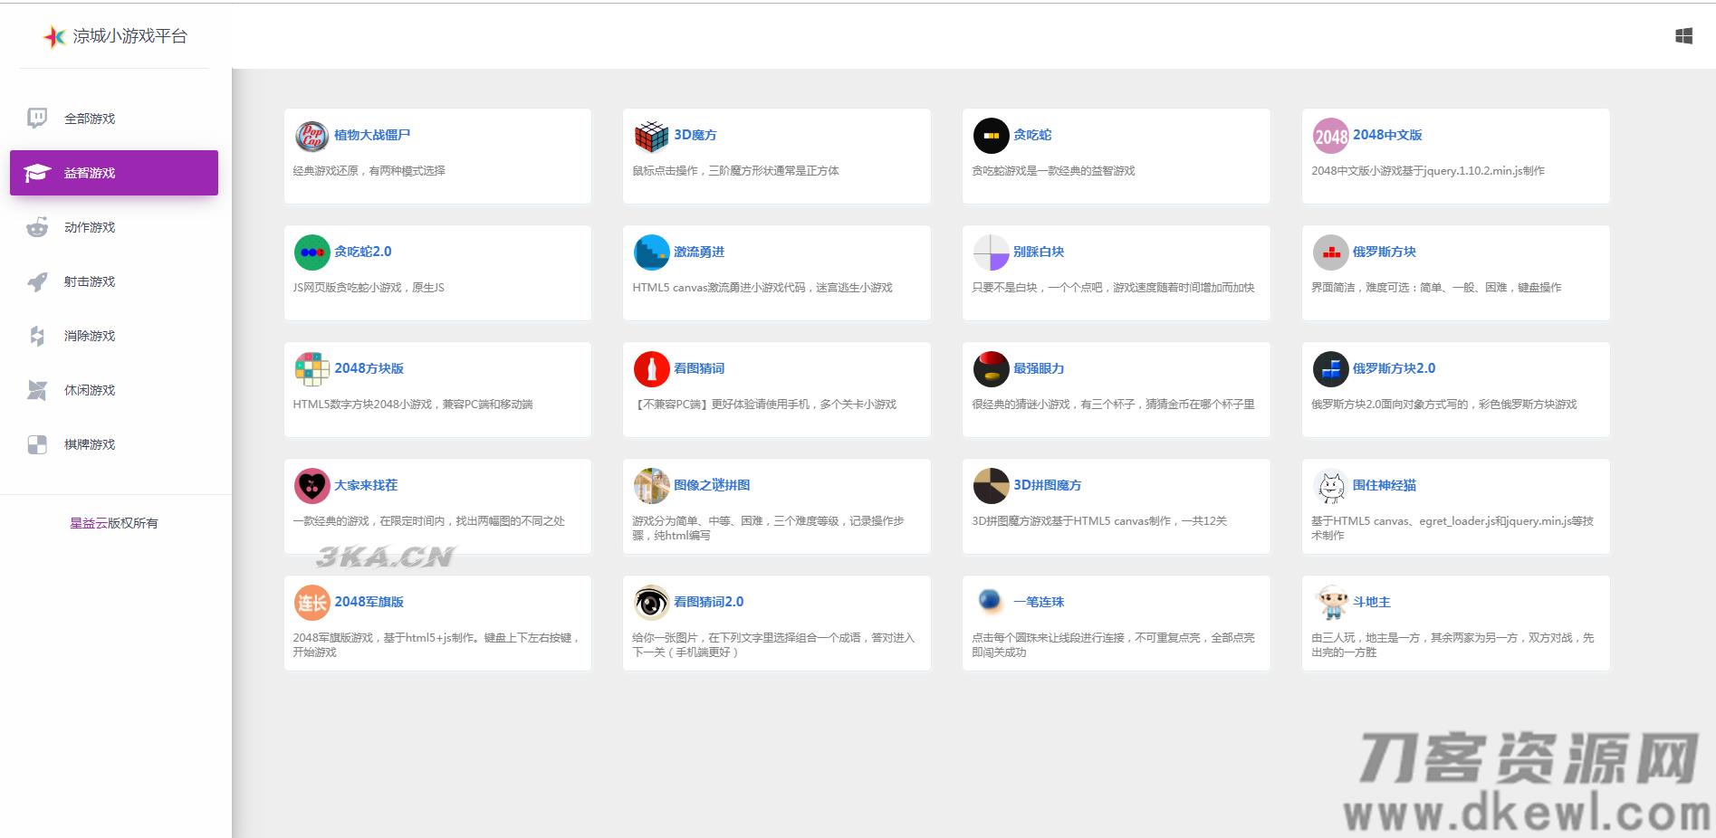Open the 全部游戏 sidebar category

(x=89, y=119)
